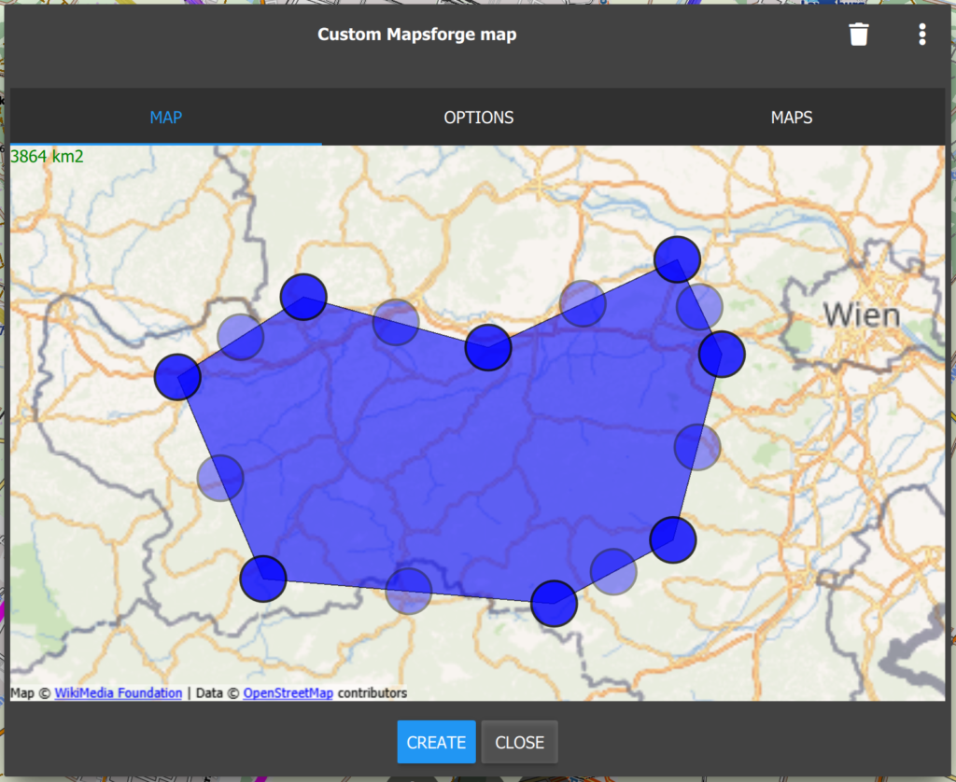Click the green 3864 km2 area label

(x=47, y=157)
